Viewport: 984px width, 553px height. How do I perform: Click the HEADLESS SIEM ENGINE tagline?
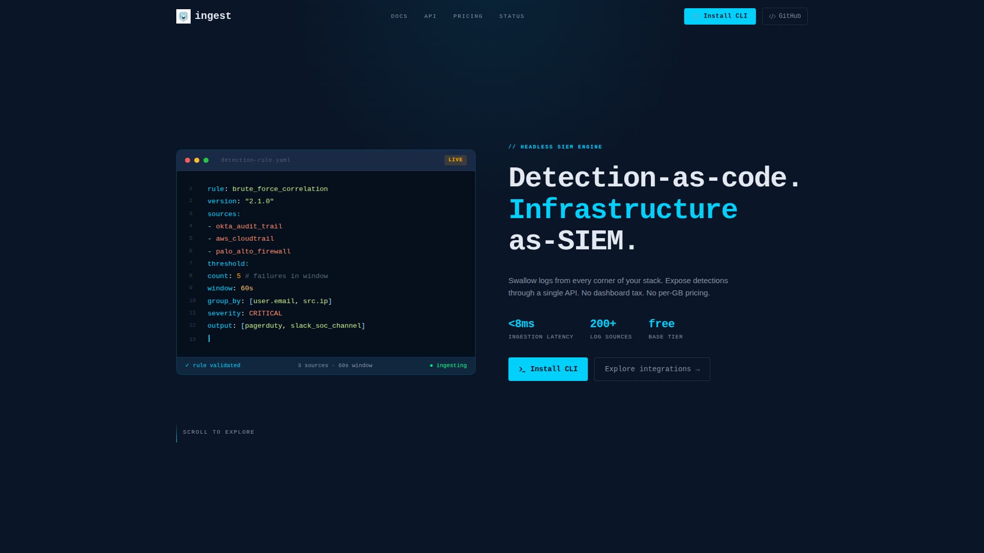click(555, 147)
